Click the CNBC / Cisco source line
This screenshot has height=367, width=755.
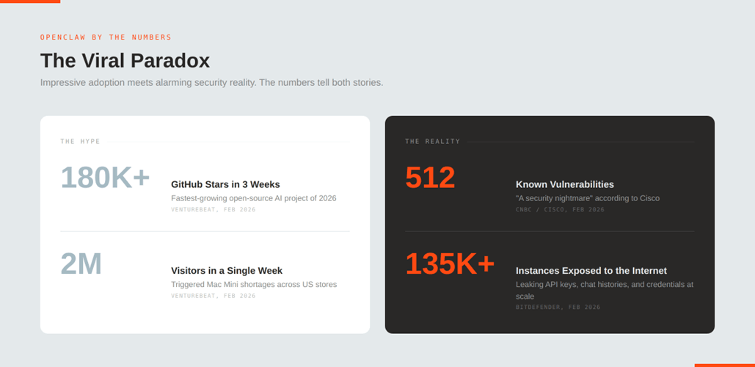tap(560, 210)
